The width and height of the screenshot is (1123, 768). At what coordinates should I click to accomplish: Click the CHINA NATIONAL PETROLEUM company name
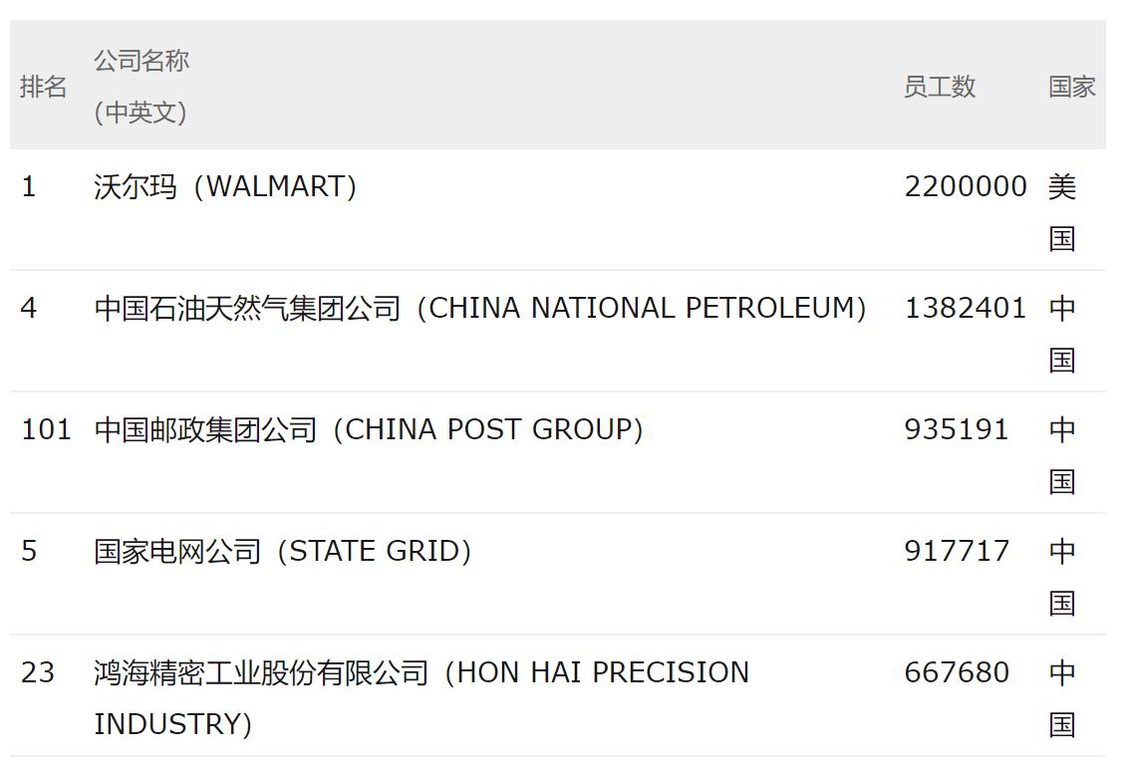coord(480,309)
